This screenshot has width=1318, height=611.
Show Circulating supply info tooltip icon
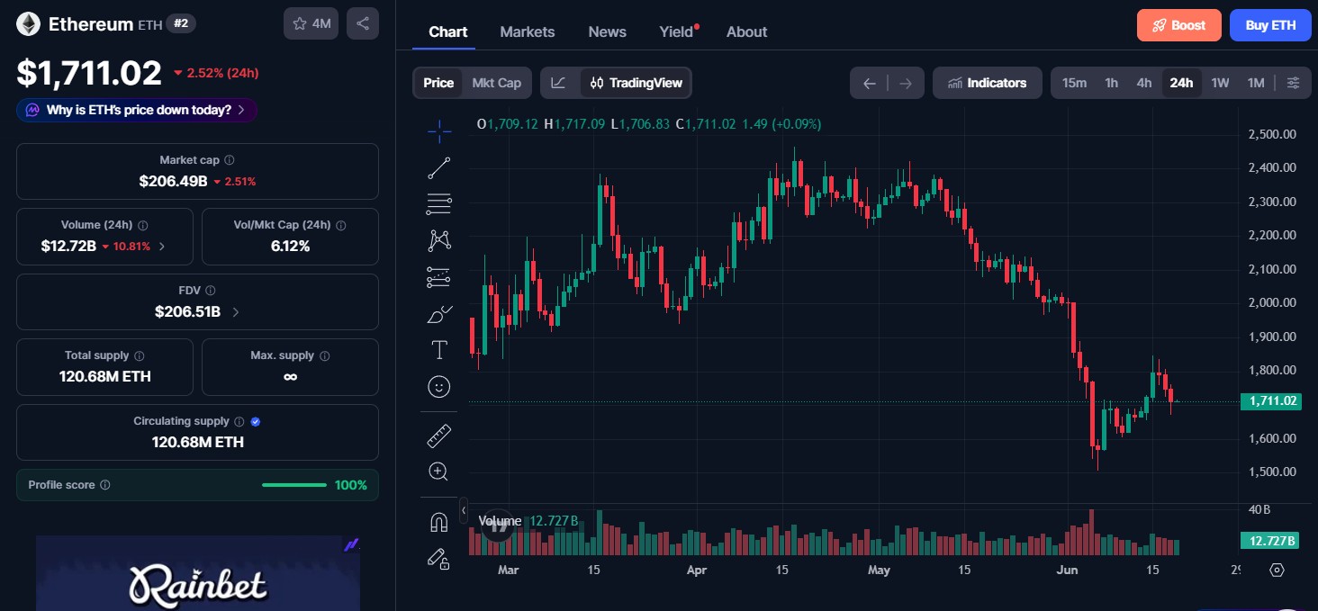click(x=239, y=421)
